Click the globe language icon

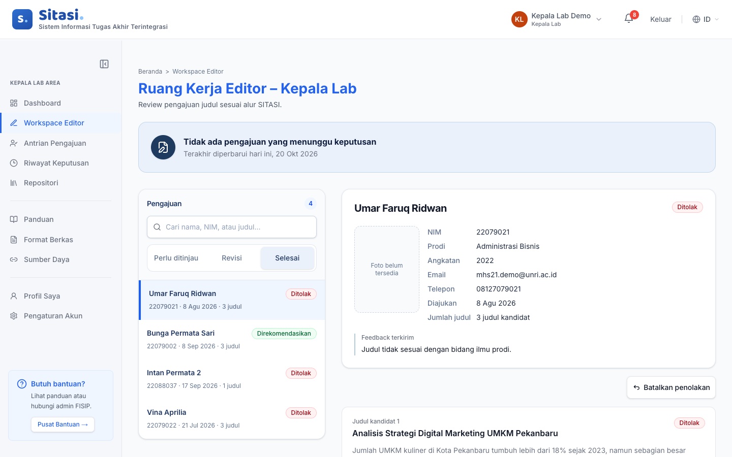click(x=696, y=19)
